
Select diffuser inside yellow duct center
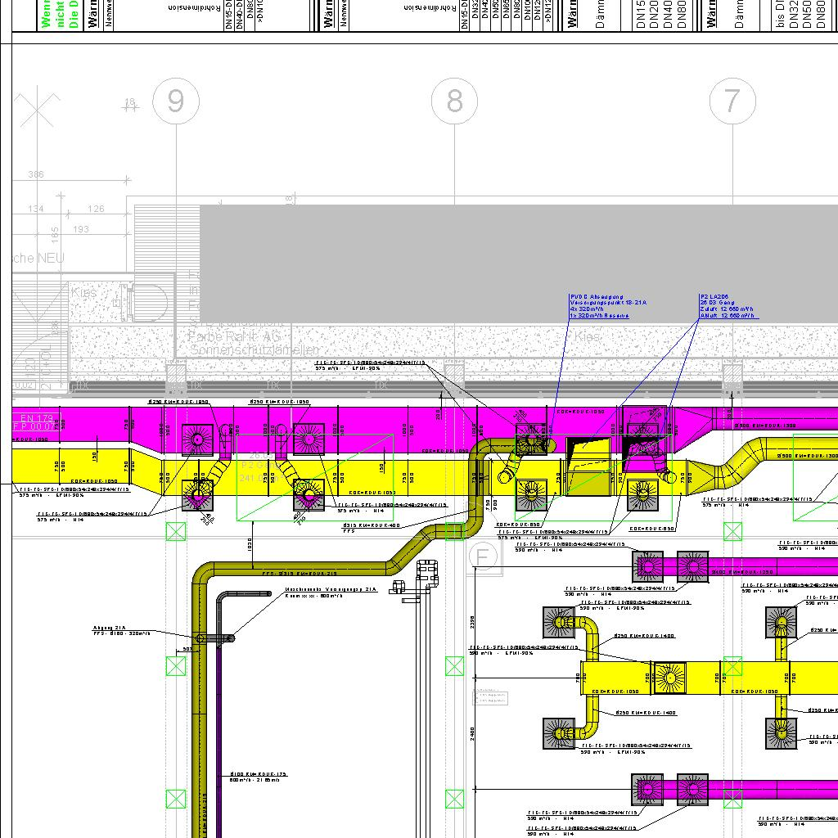[670, 676]
